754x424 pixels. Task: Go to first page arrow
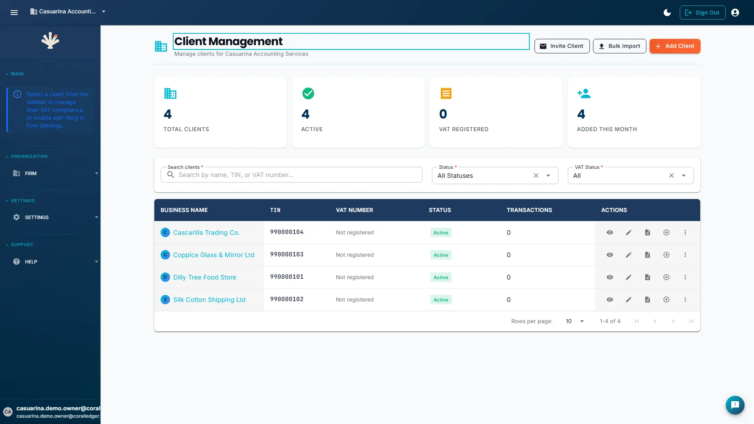[637, 321]
